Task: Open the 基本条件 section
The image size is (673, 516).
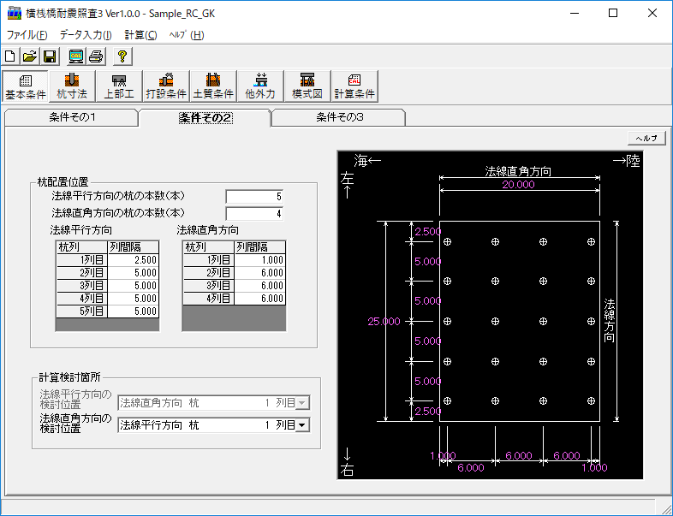Action: click(26, 86)
